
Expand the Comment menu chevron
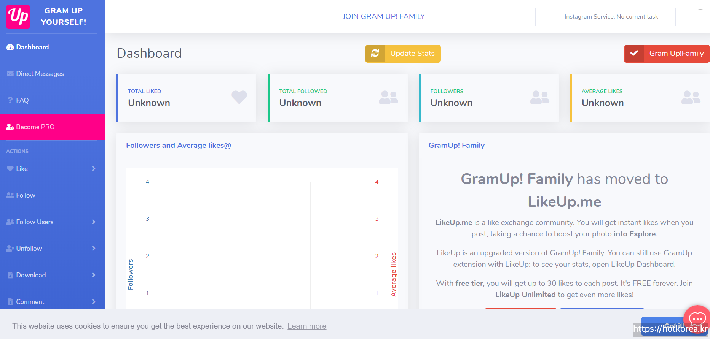[94, 302]
